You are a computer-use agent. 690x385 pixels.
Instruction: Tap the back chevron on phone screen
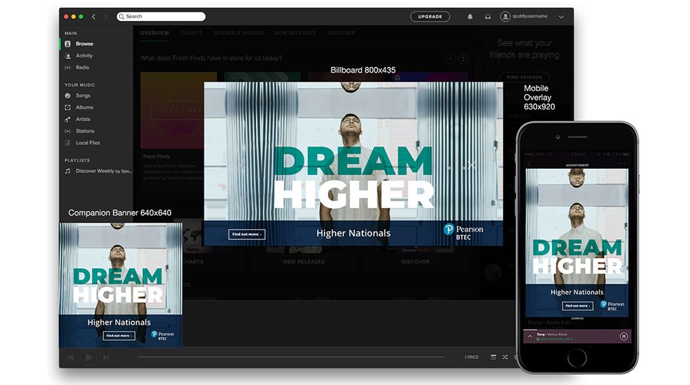[x=529, y=163]
